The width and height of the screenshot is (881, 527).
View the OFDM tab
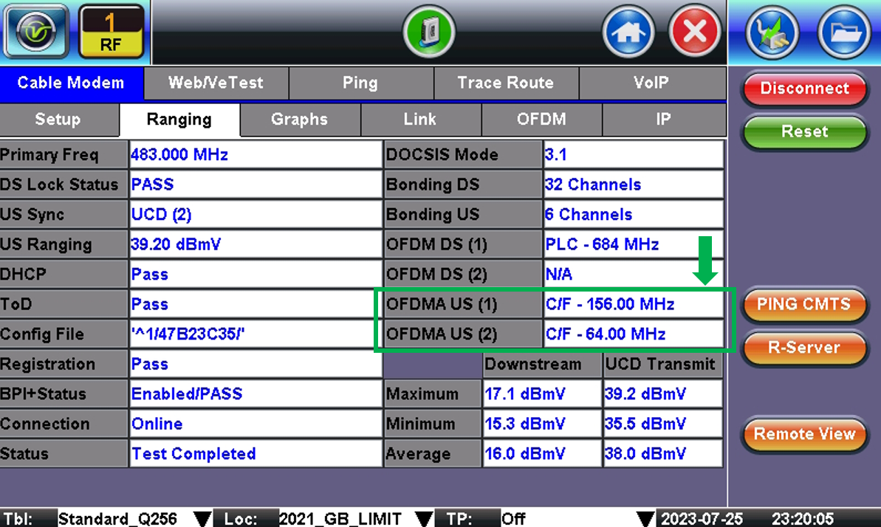point(539,120)
